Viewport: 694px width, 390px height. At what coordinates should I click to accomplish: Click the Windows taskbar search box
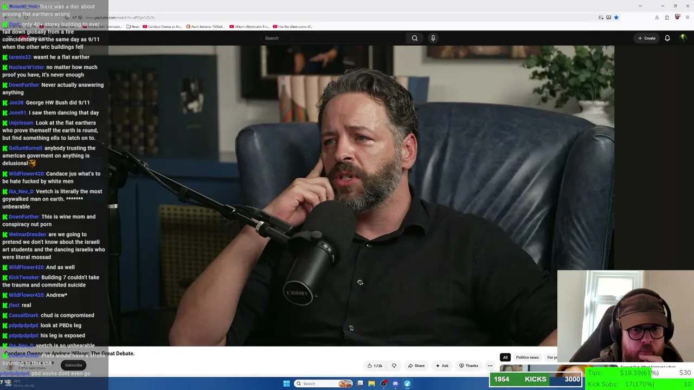(324, 383)
